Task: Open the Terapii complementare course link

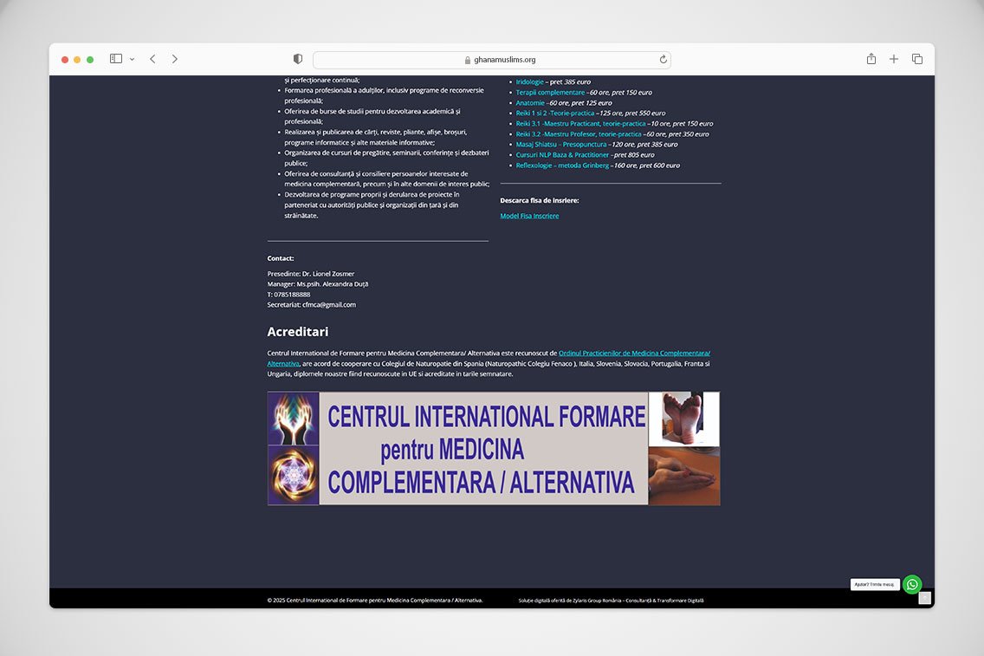Action: [x=550, y=92]
